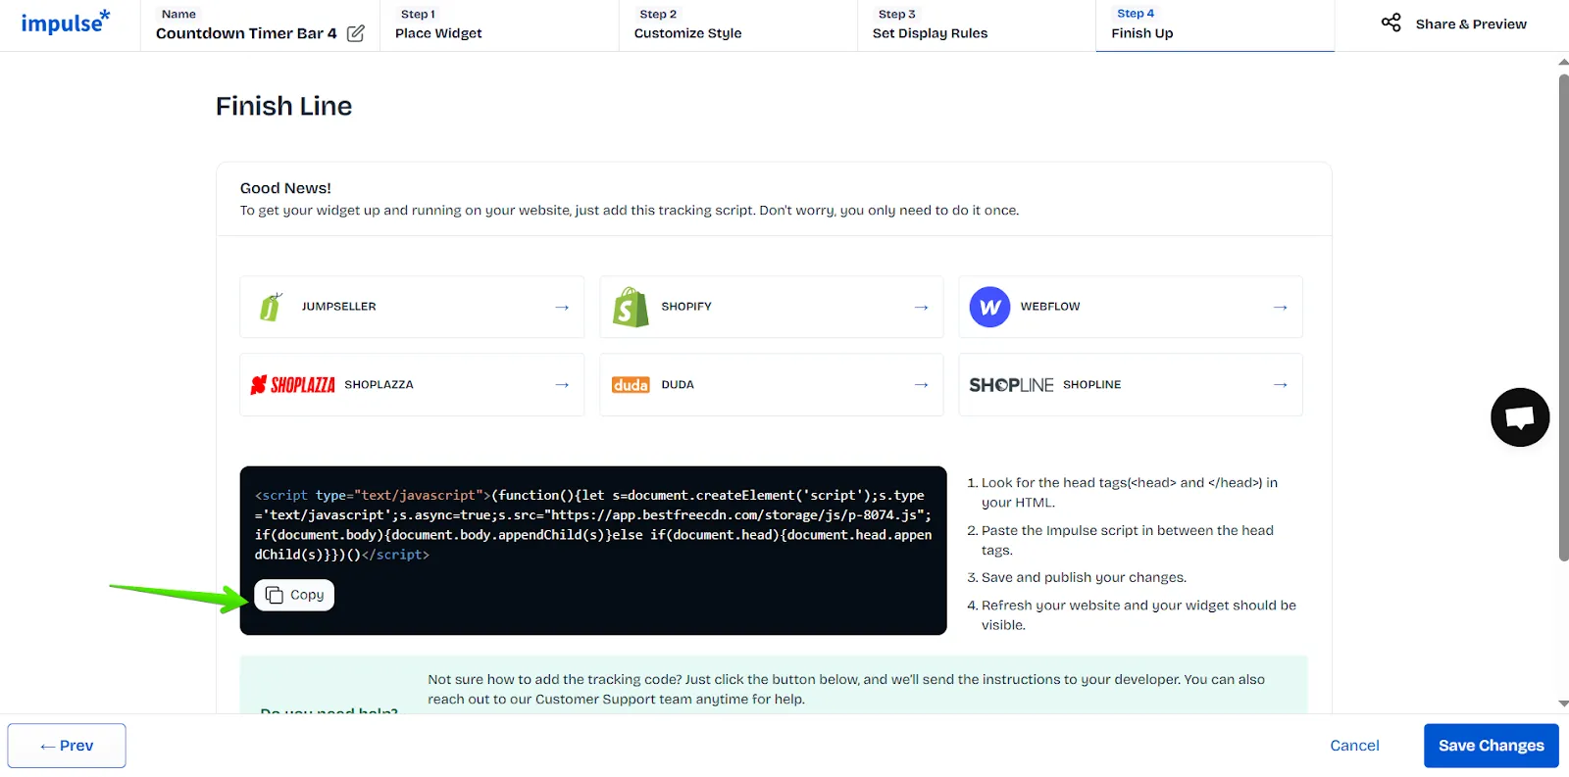Screen dimensions: 1569x777
Task: Click the scrollbar down arrow
Action: coord(1563,704)
